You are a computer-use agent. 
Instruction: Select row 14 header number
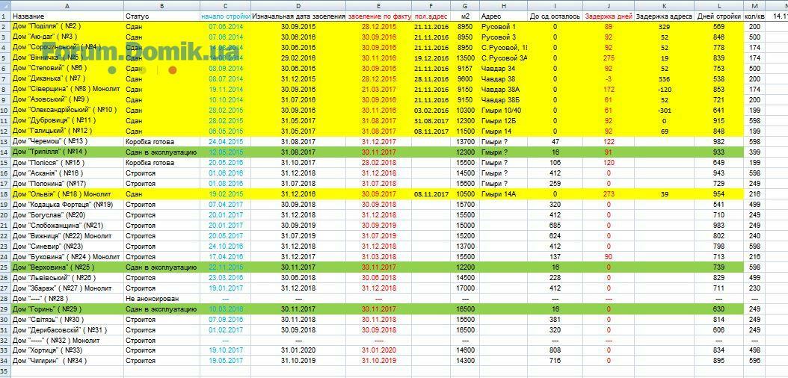[5, 152]
